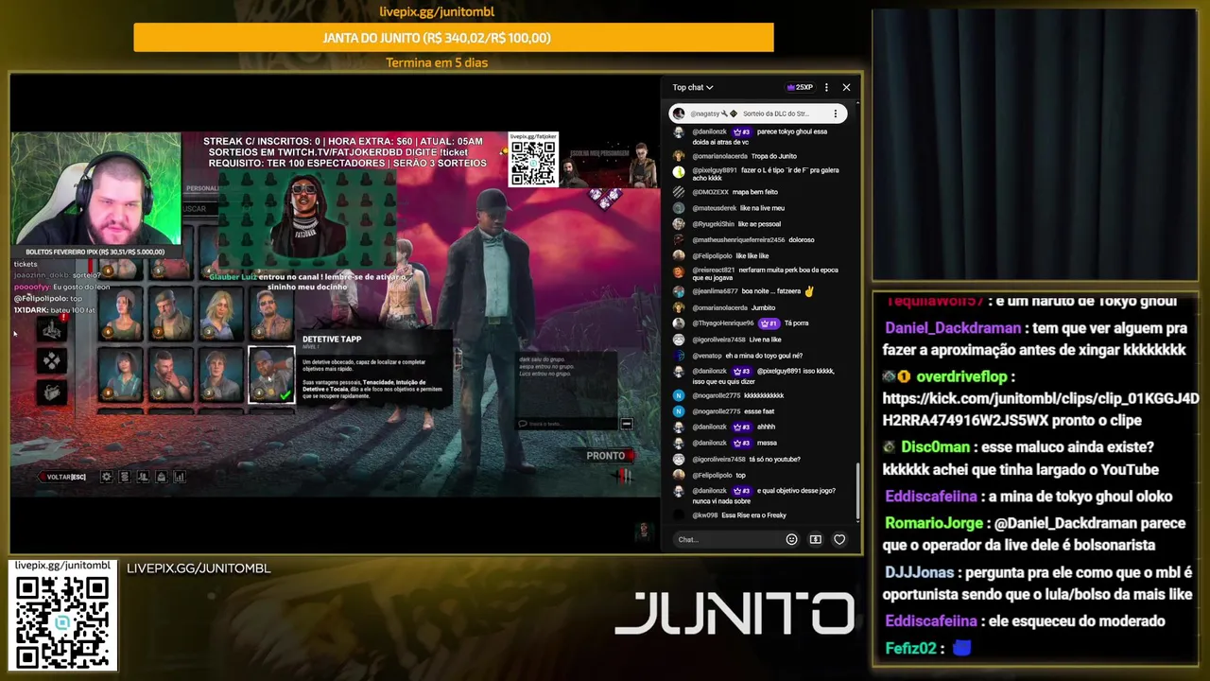The height and width of the screenshot is (681, 1210).
Task: Click @DMOZEXX message 'mapa bem feito'
Action: pos(735,192)
